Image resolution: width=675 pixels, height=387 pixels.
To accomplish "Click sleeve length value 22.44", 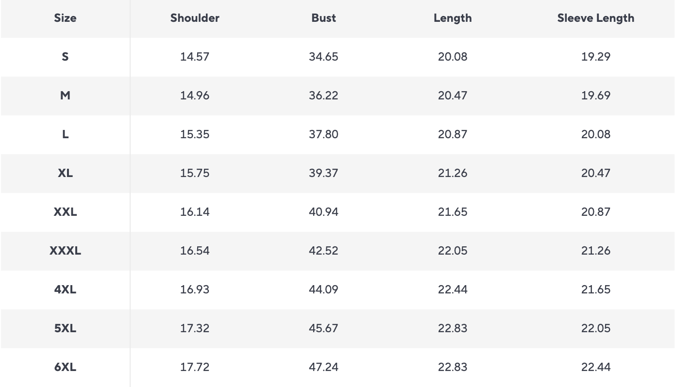I will 595,367.
